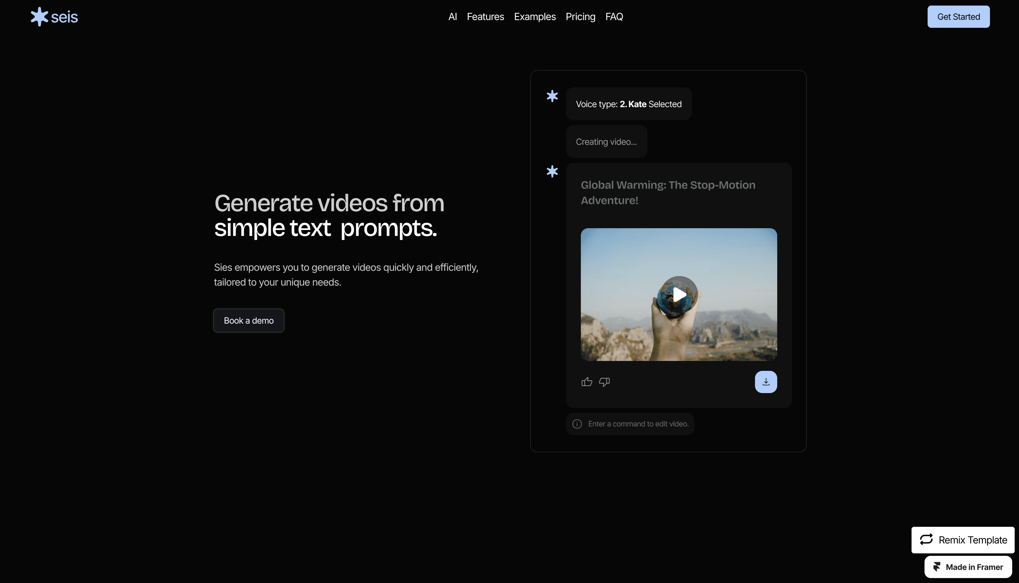
Task: Click the thumbs up icon
Action: pos(587,382)
